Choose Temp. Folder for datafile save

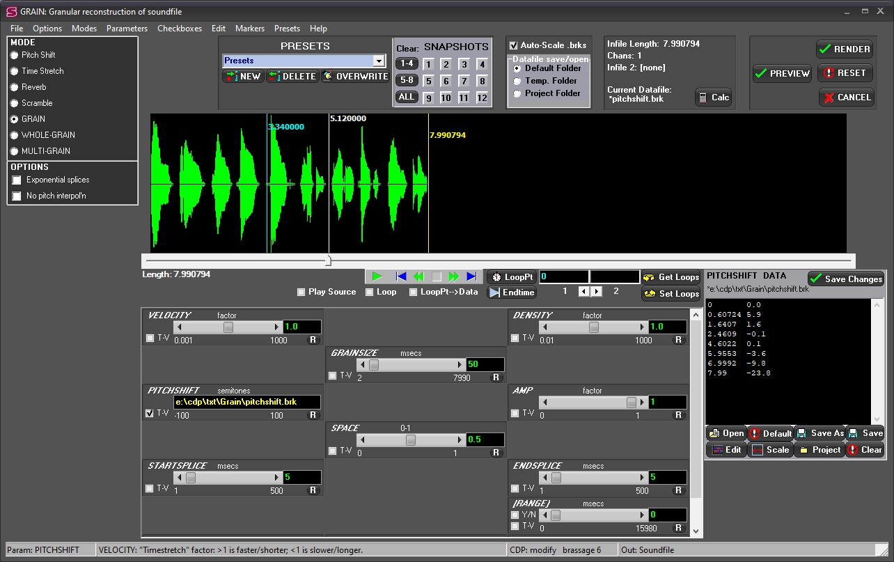(517, 81)
